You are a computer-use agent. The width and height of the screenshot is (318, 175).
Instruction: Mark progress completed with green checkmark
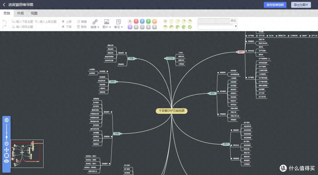(x=190, y=27)
